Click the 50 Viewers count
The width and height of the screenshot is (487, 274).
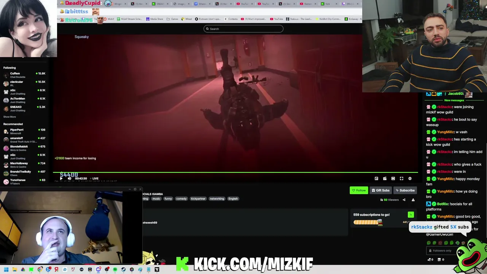(x=390, y=200)
